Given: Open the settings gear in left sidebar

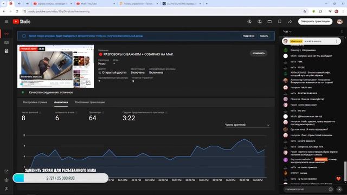Looking at the screenshot, I should (x=7, y=180).
